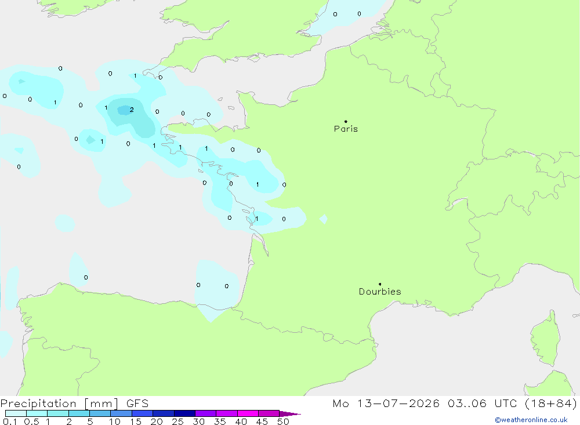Click legend scale number '0.1'
Screen dimensions: 580x425
click(10, 422)
